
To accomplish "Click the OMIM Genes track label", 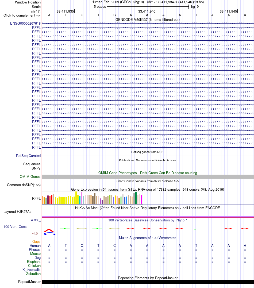I will 30,177.
